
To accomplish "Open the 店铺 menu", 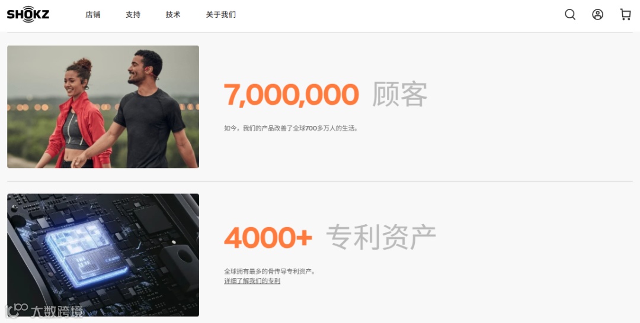I will click(92, 15).
